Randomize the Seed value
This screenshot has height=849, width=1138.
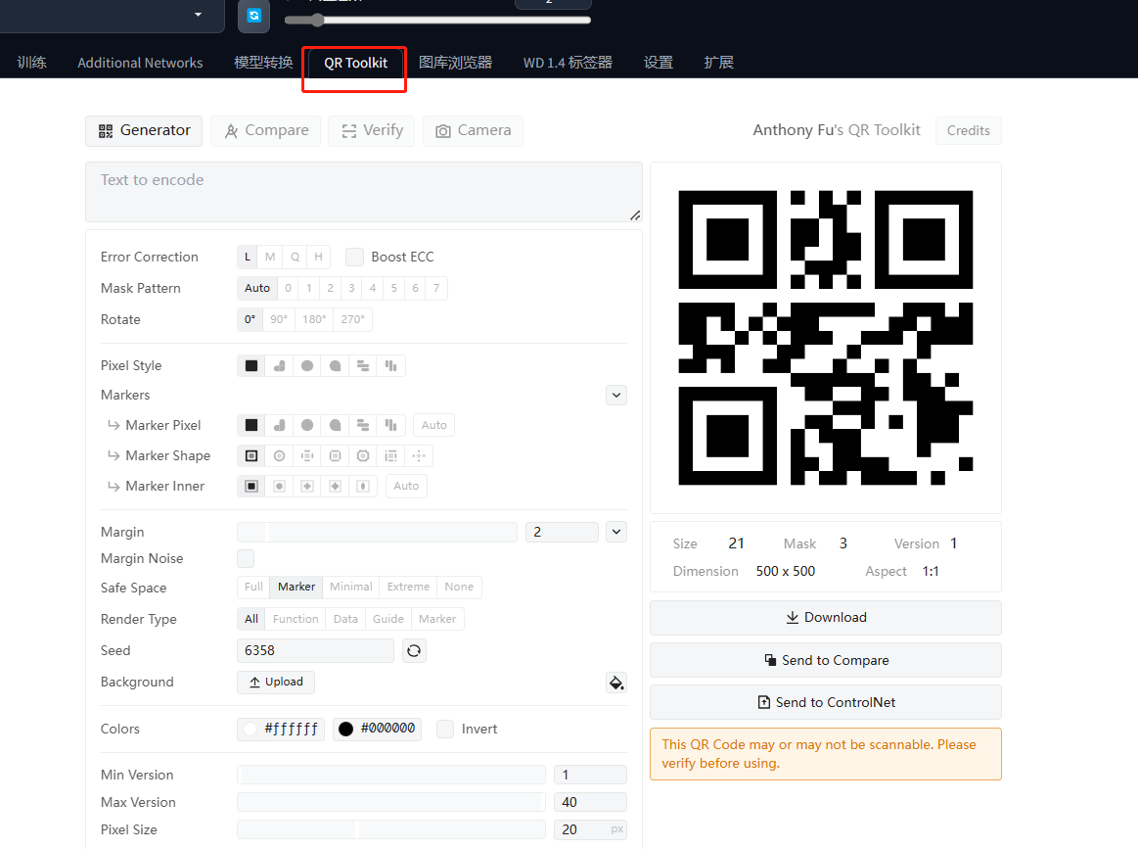414,651
